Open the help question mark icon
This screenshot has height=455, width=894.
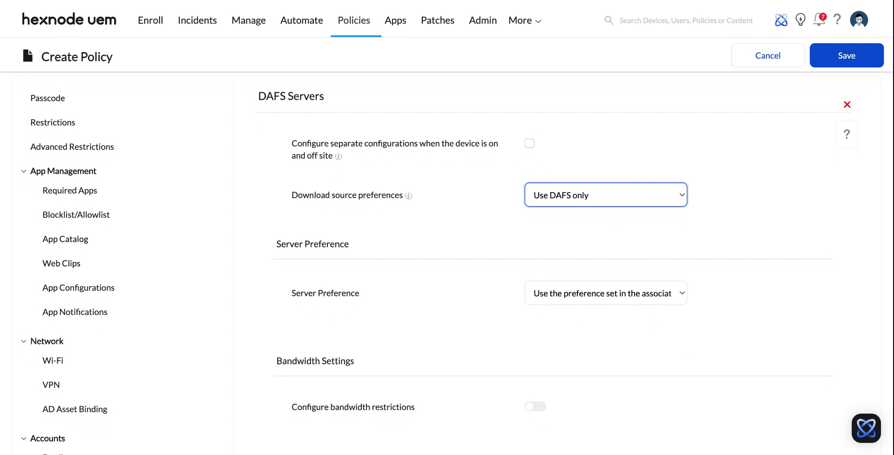click(837, 20)
